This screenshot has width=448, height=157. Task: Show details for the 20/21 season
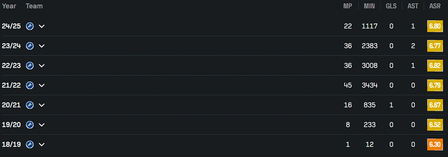pos(42,105)
